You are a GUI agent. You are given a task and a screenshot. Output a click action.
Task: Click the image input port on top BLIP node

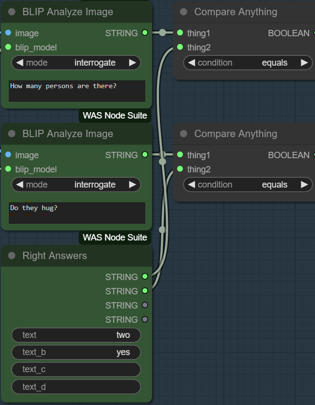pos(8,33)
